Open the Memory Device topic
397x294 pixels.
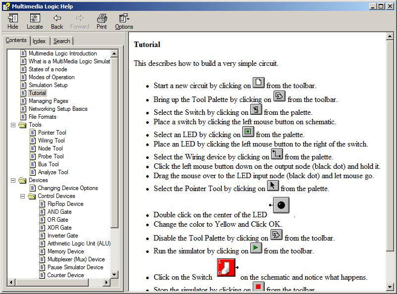[x=66, y=251]
